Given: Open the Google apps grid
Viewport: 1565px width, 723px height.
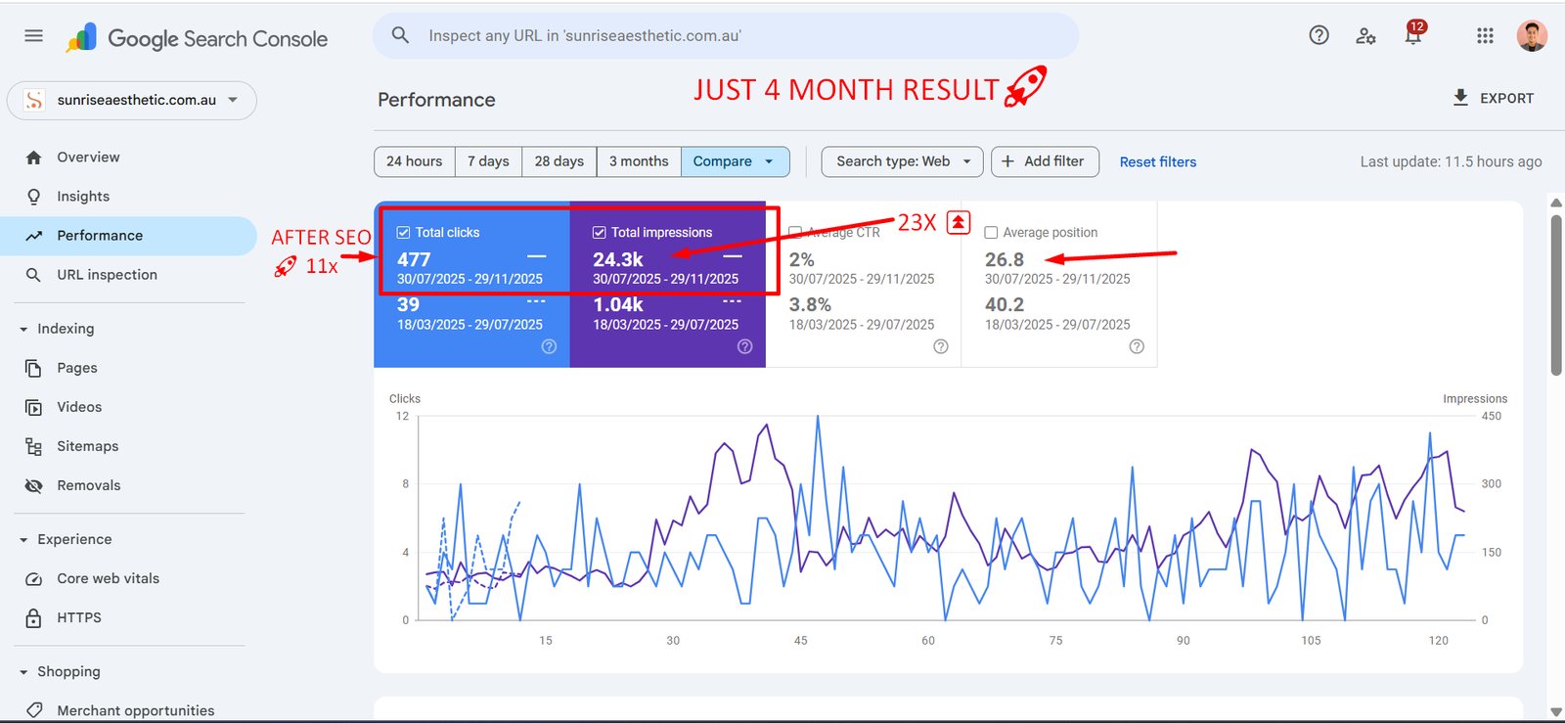Looking at the screenshot, I should point(1485,36).
